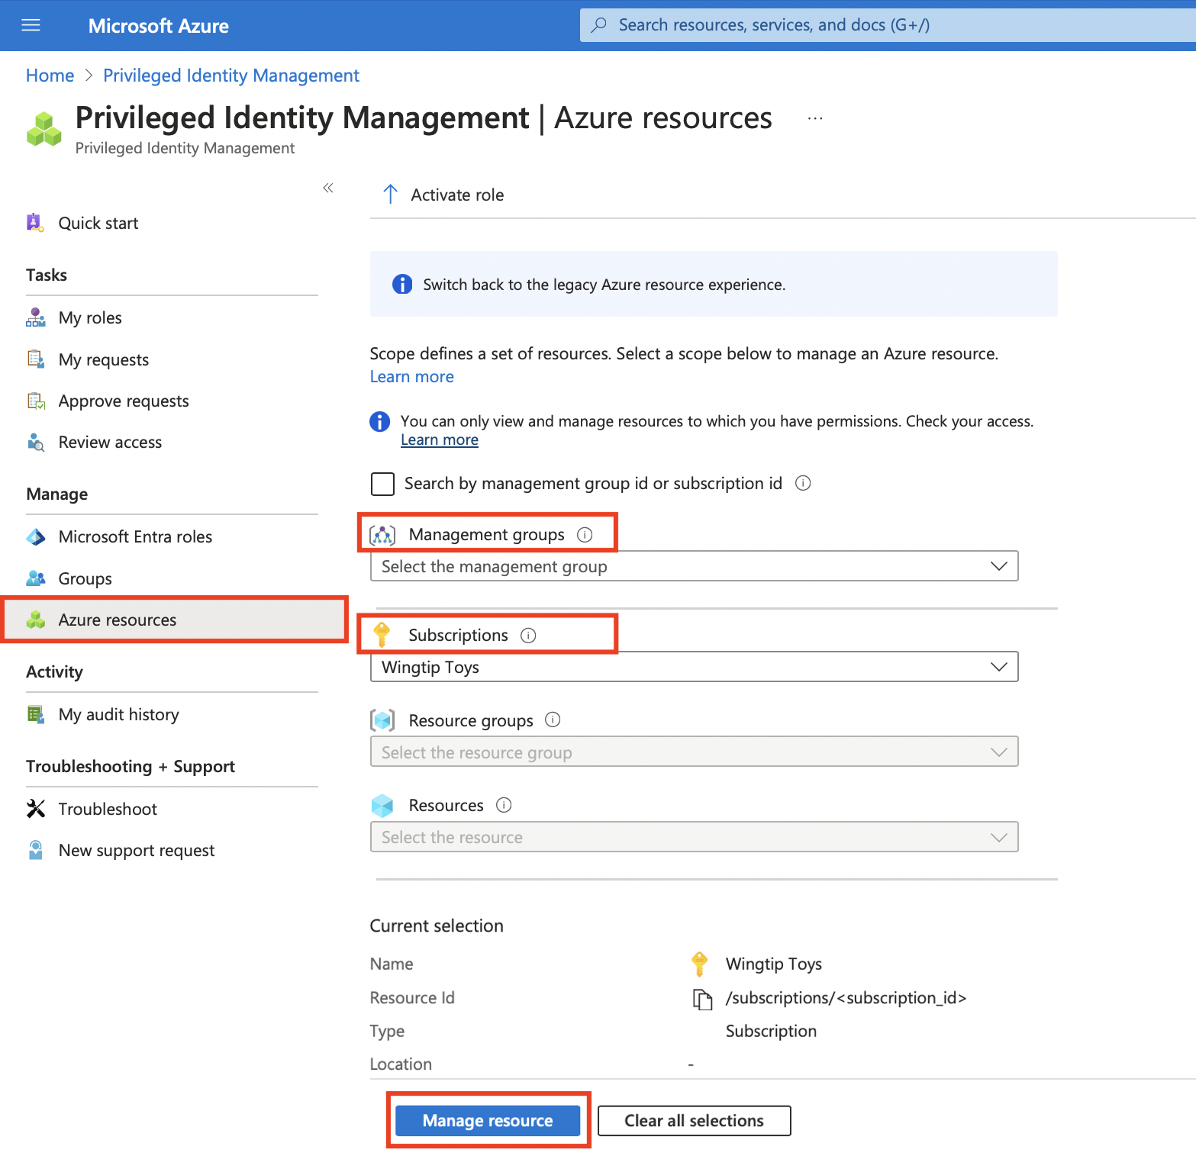This screenshot has height=1172, width=1196.
Task: Click the Activate role arrow icon
Action: pyautogui.click(x=390, y=194)
